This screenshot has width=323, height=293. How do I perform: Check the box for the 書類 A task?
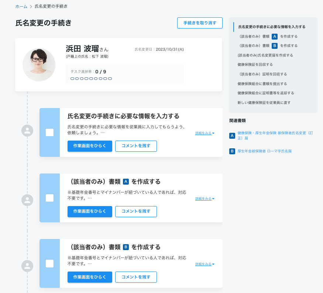(x=49, y=198)
